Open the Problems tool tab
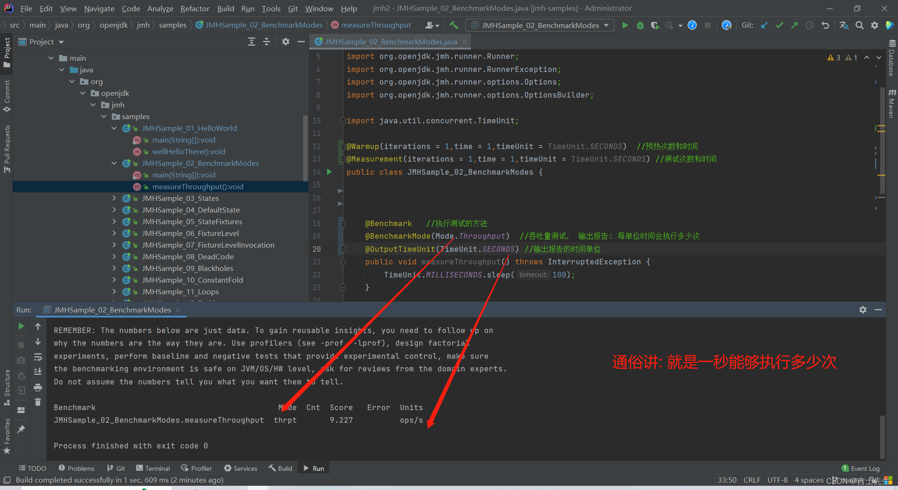The width and height of the screenshot is (898, 490). pos(76,468)
